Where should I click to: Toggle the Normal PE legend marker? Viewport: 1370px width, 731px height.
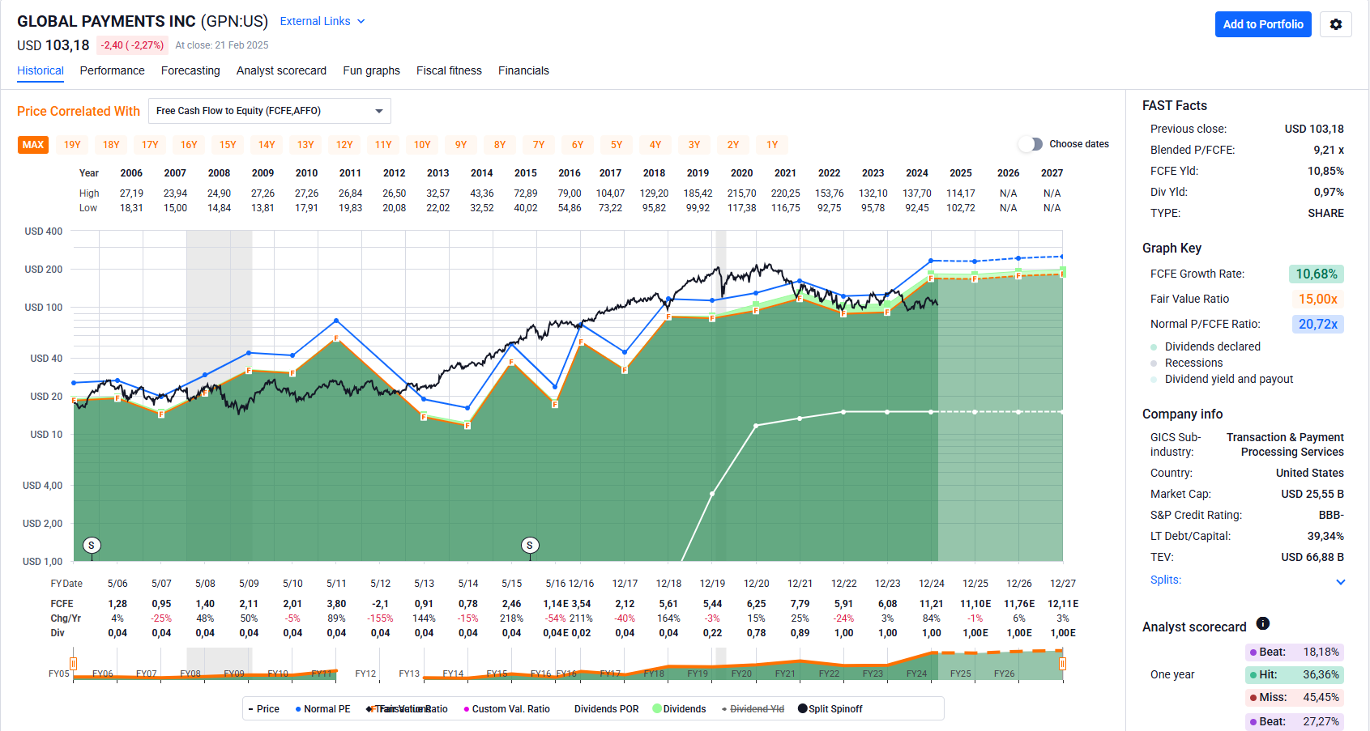pos(298,709)
